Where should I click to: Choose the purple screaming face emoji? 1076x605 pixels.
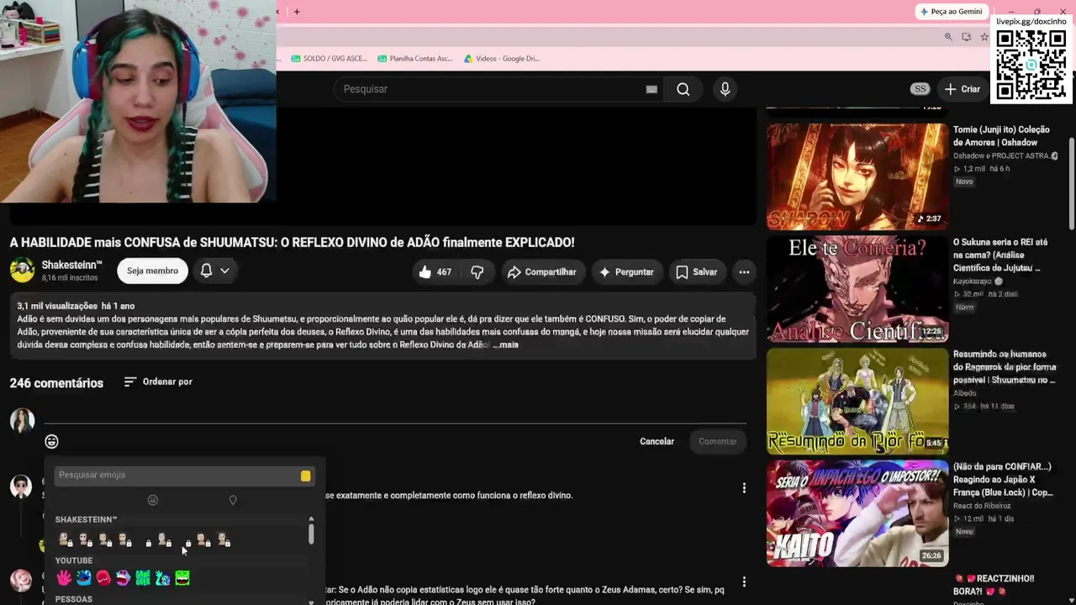(123, 578)
